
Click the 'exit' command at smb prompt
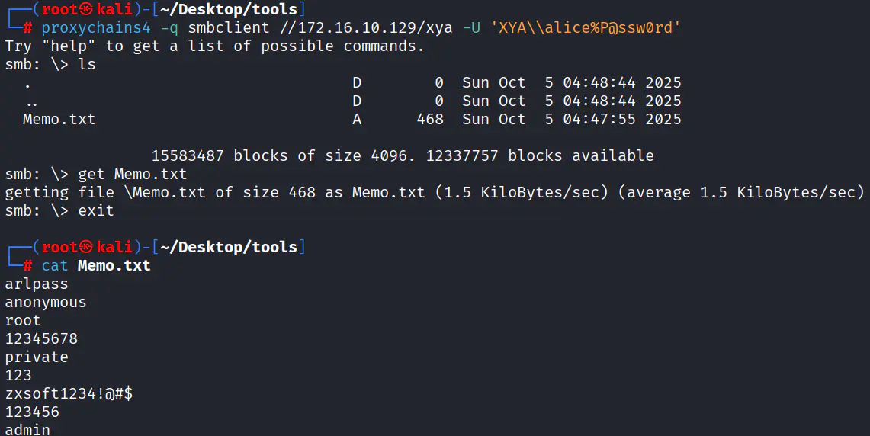pos(96,211)
